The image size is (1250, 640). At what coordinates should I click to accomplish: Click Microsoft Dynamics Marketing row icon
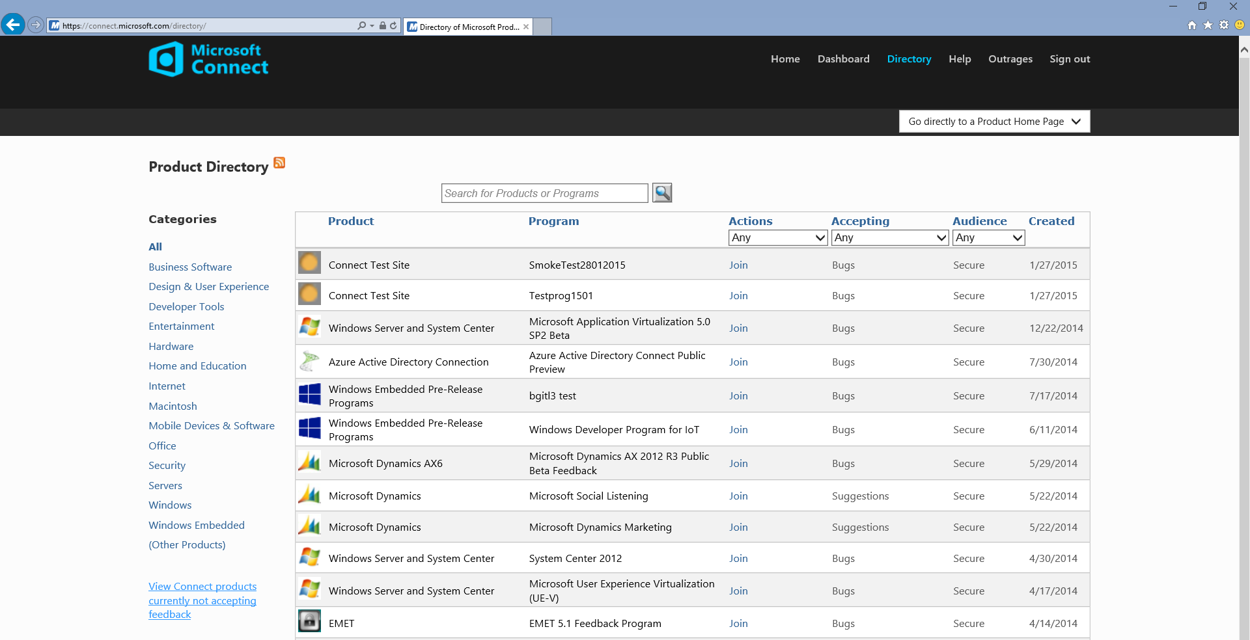pos(309,526)
